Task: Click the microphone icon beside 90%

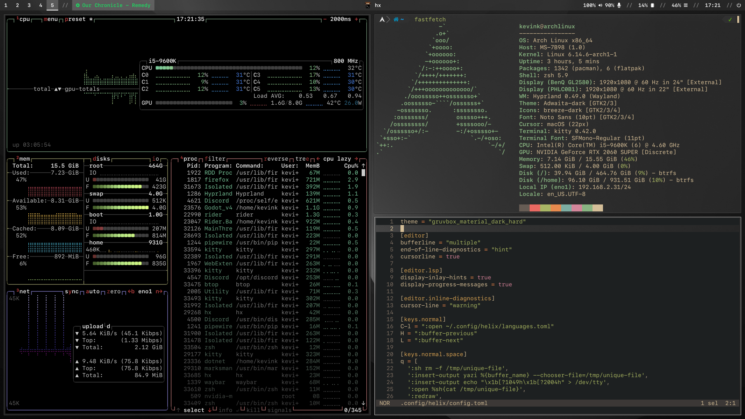Action: pyautogui.click(x=619, y=5)
